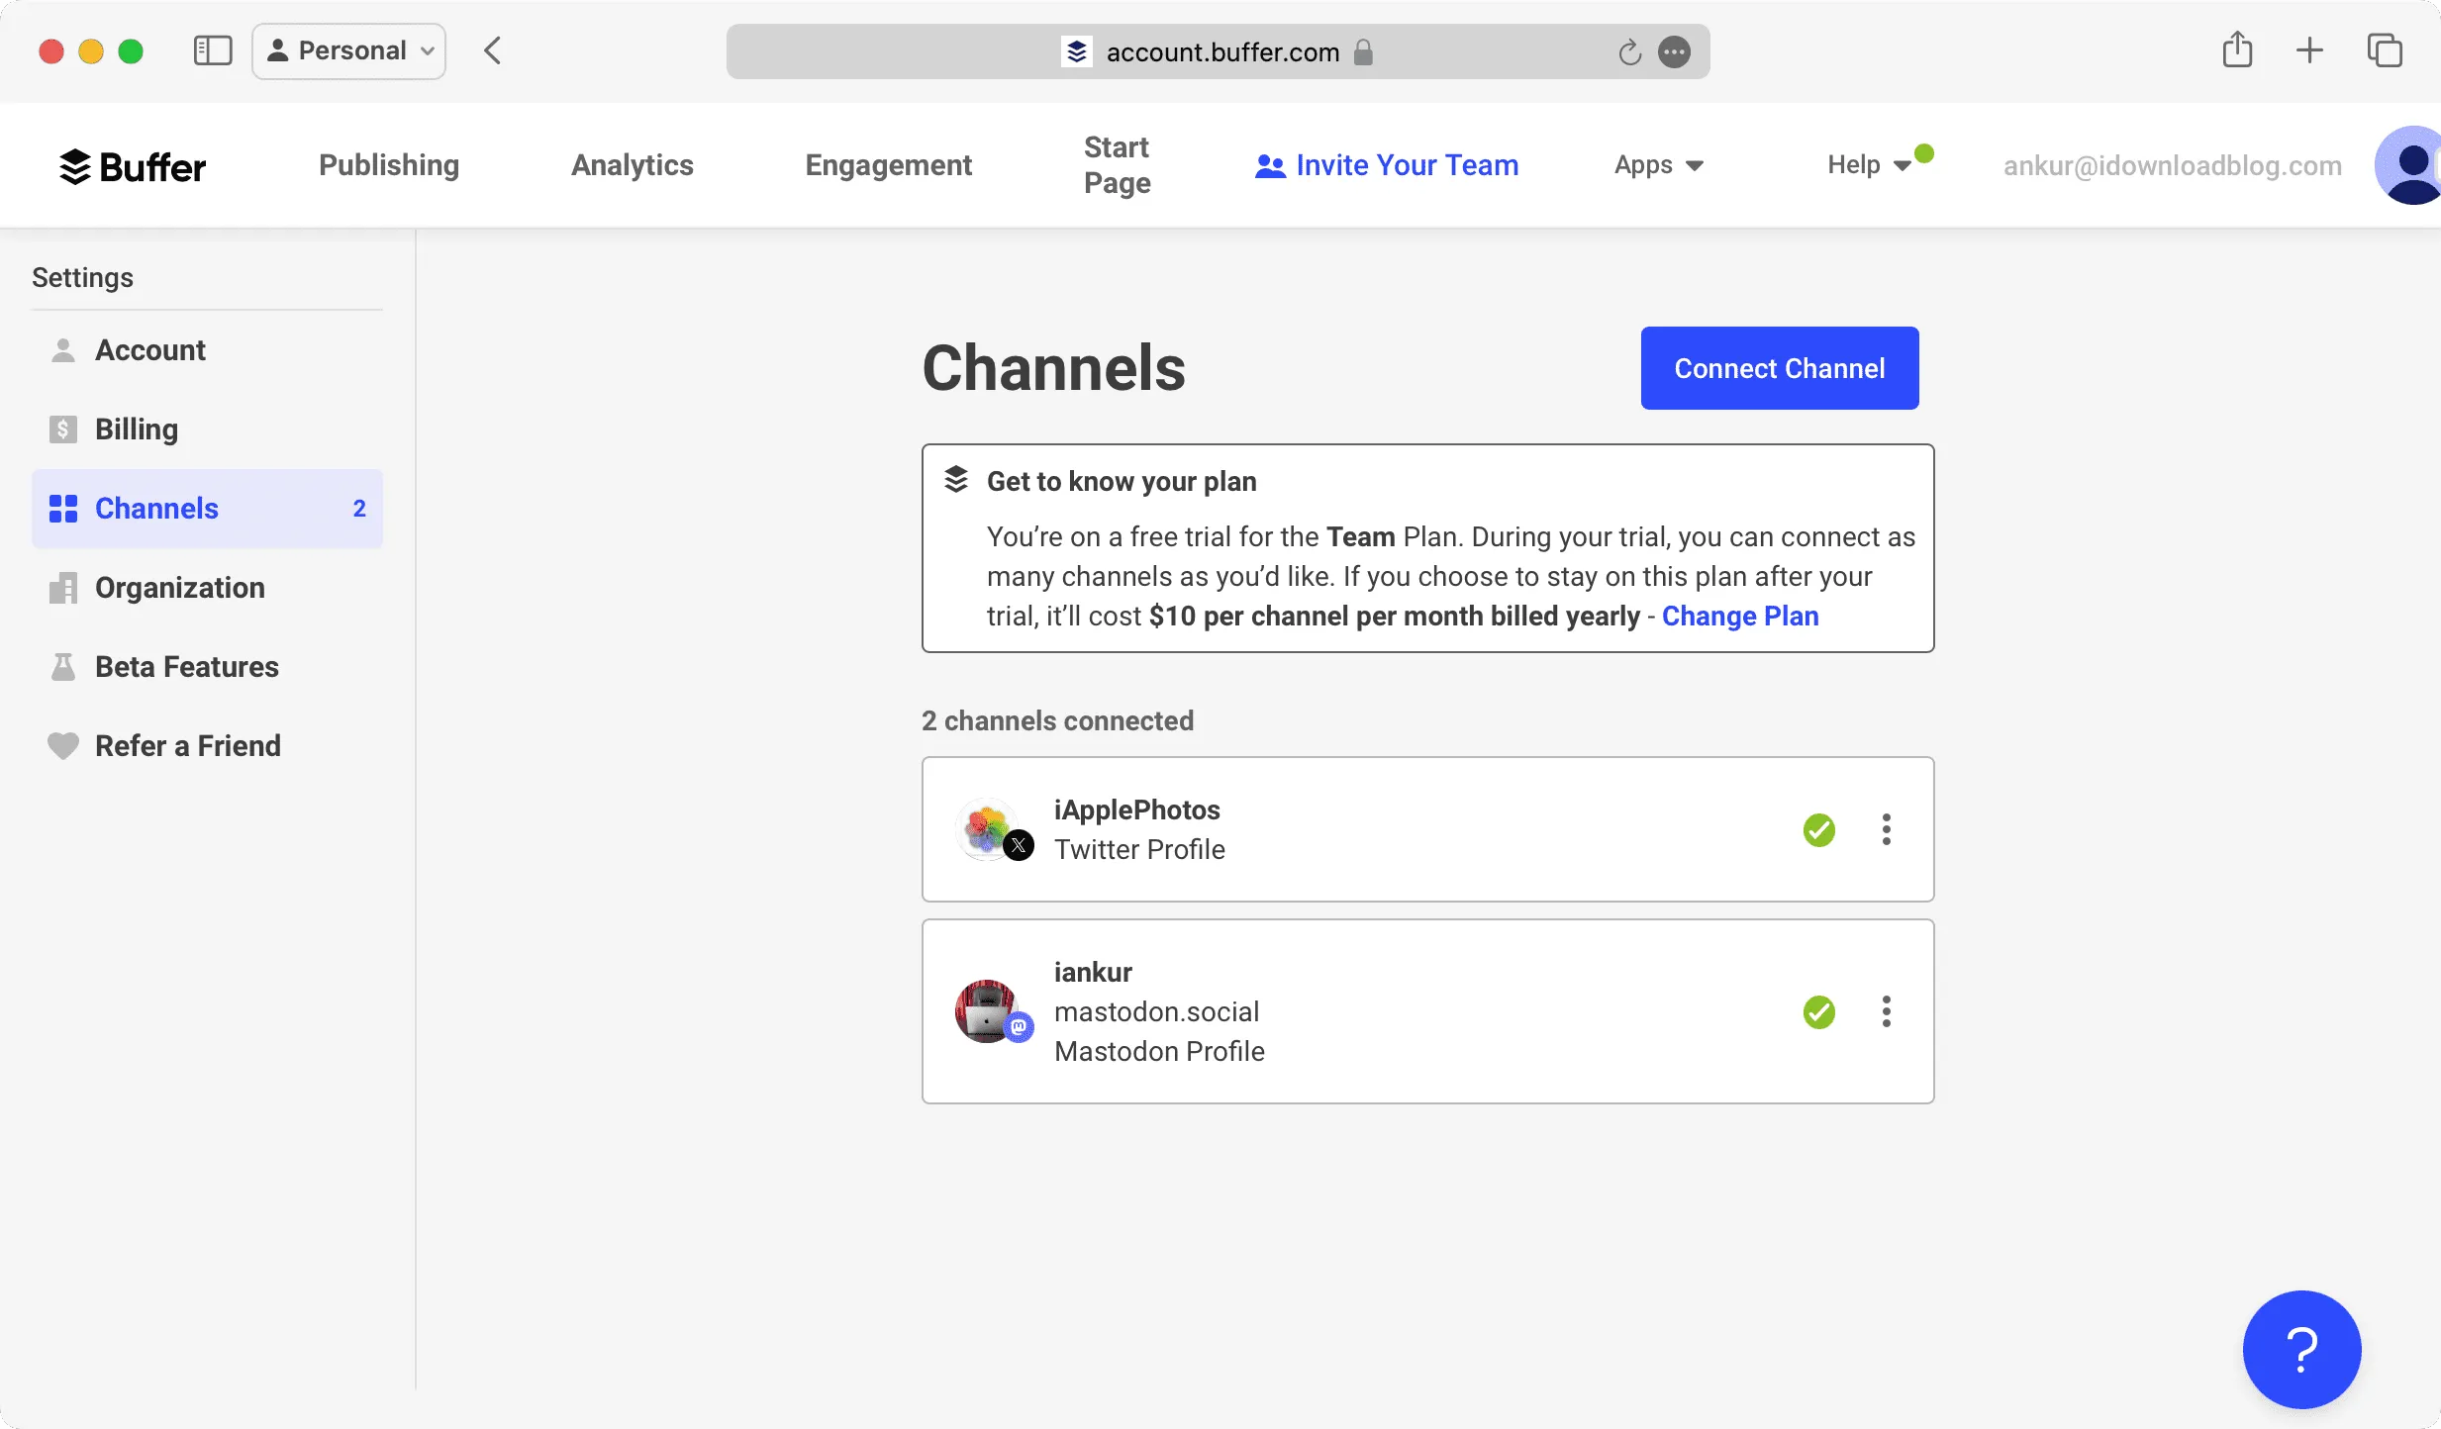The height and width of the screenshot is (1429, 2441).
Task: Click the Channels grid icon in the sidebar
Action: (x=63, y=509)
